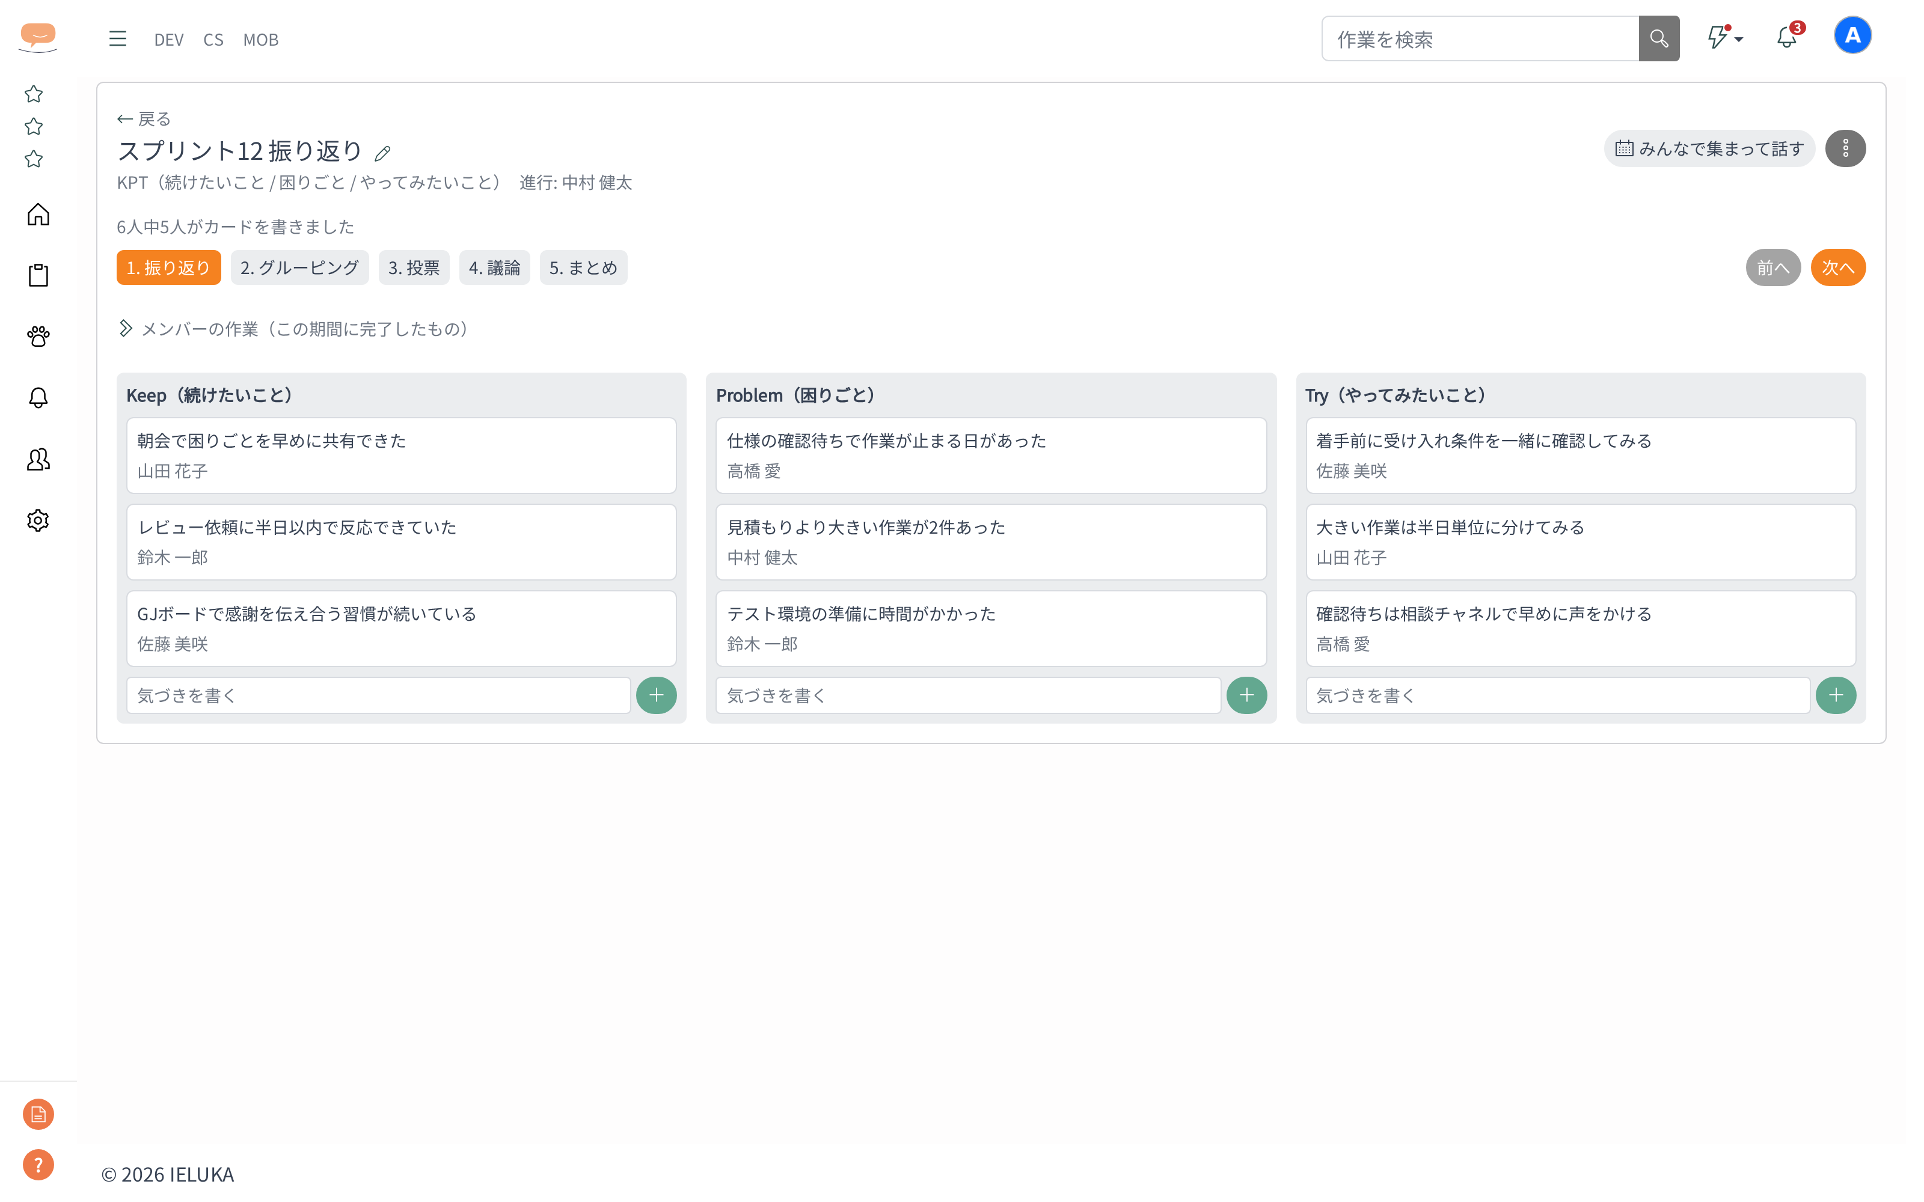The width and height of the screenshot is (1924, 1202).
Task: Click the IELUKA logo icon
Action: point(38,37)
